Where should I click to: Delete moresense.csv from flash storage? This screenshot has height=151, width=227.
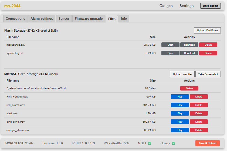click(x=208, y=45)
